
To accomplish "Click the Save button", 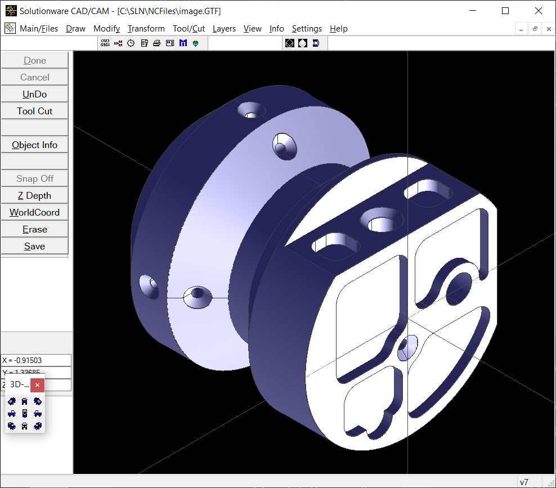I will tap(34, 246).
